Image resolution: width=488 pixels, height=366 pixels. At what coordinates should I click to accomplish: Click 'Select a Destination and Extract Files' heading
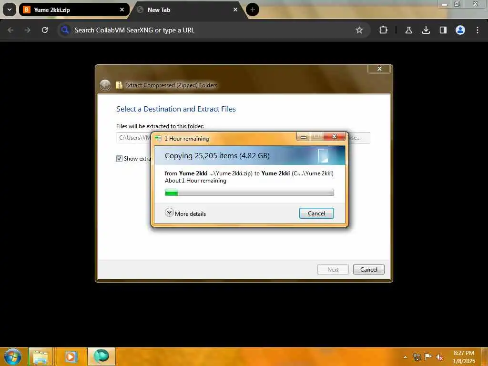[x=176, y=109]
